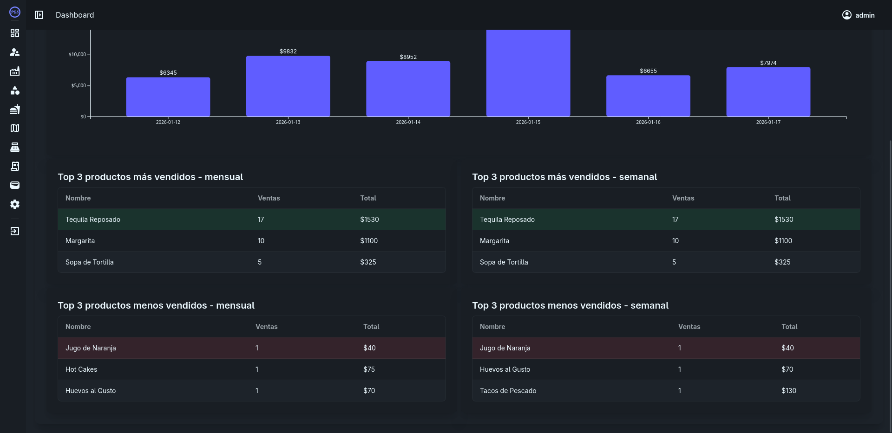This screenshot has height=433, width=892.
Task: Open the admin user account menu
Action: click(x=859, y=14)
